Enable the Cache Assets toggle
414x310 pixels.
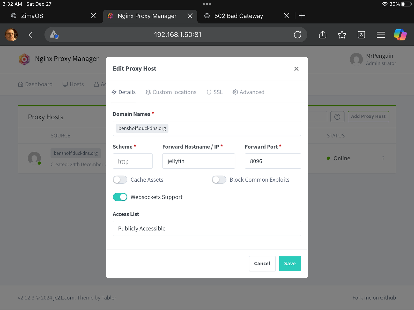pos(120,180)
